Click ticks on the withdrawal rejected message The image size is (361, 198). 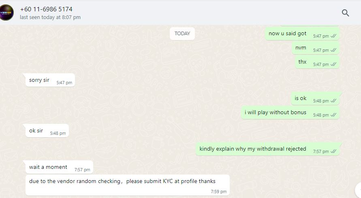(333, 151)
